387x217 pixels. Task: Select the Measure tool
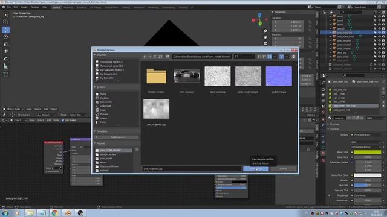(x=5, y=66)
